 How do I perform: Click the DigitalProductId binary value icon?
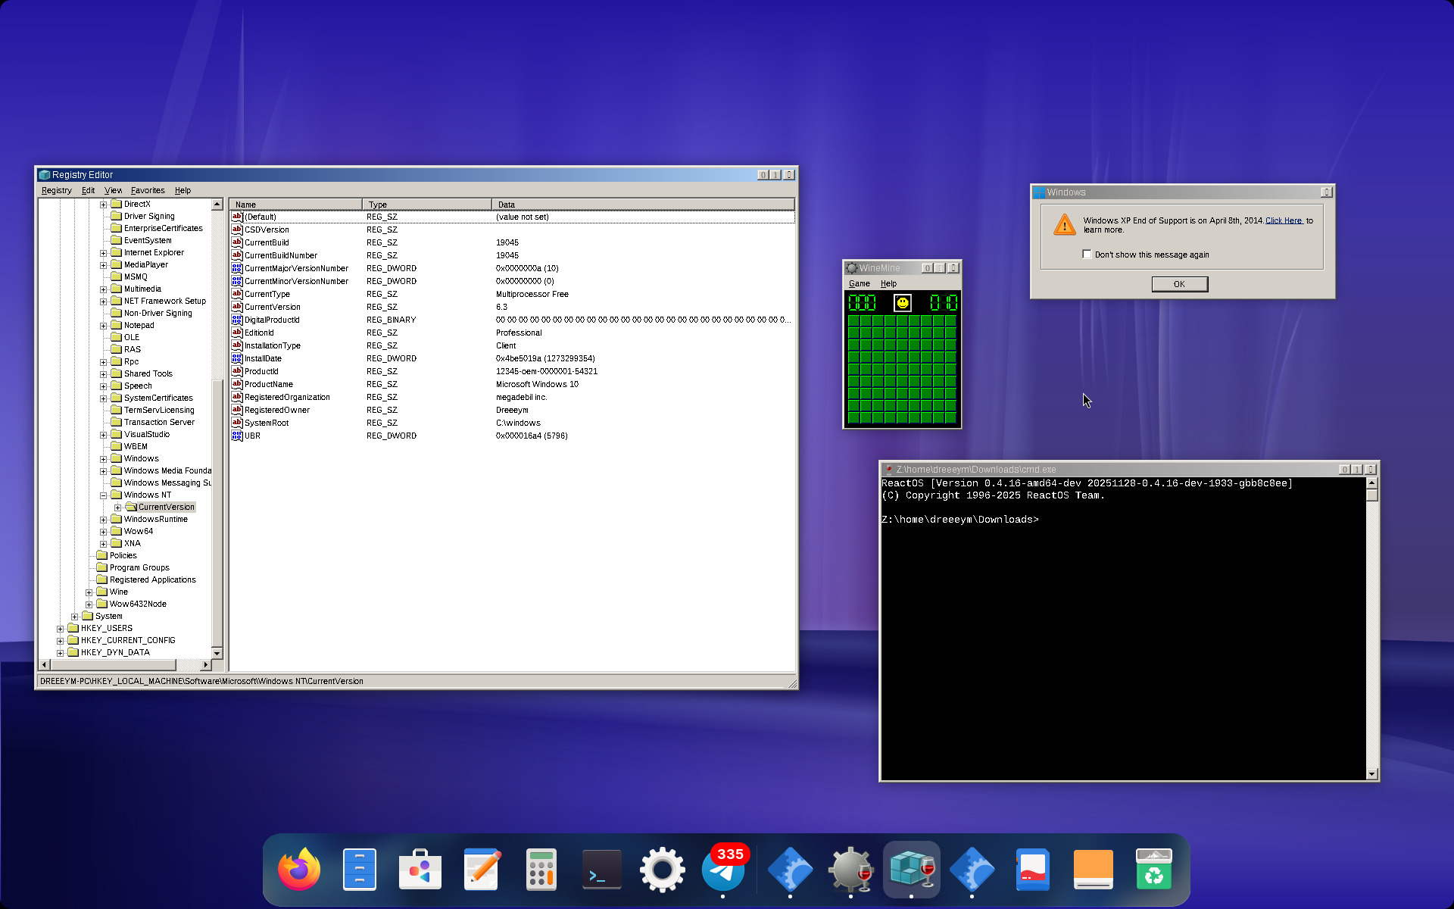(x=237, y=320)
